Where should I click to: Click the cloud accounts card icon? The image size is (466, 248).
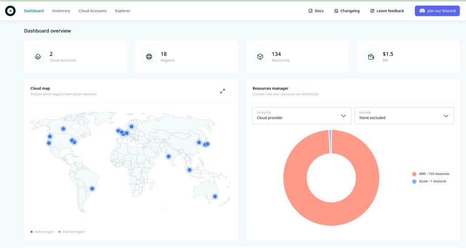[38, 57]
